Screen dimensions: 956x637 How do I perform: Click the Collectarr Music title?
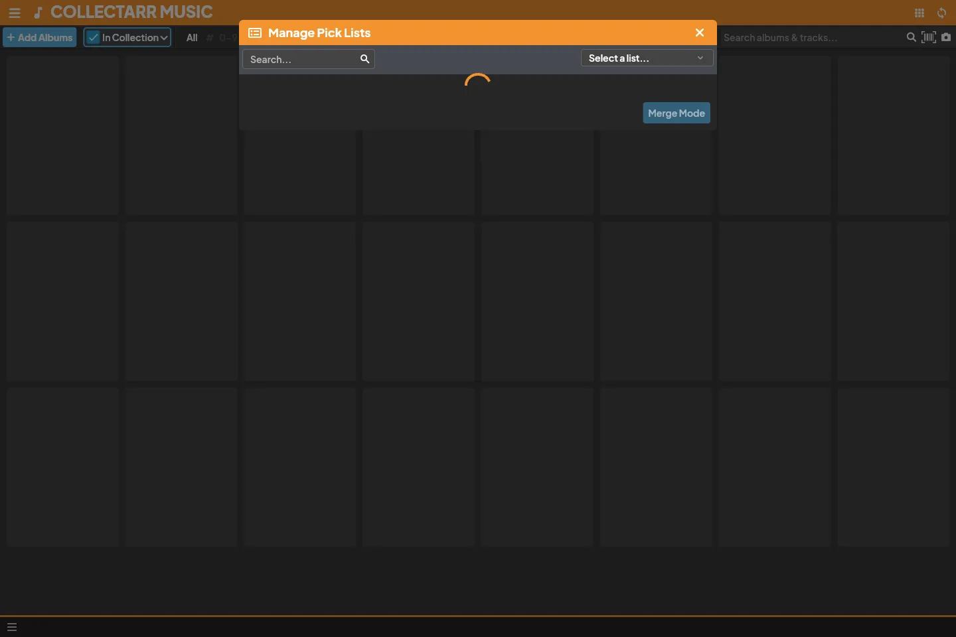point(131,12)
